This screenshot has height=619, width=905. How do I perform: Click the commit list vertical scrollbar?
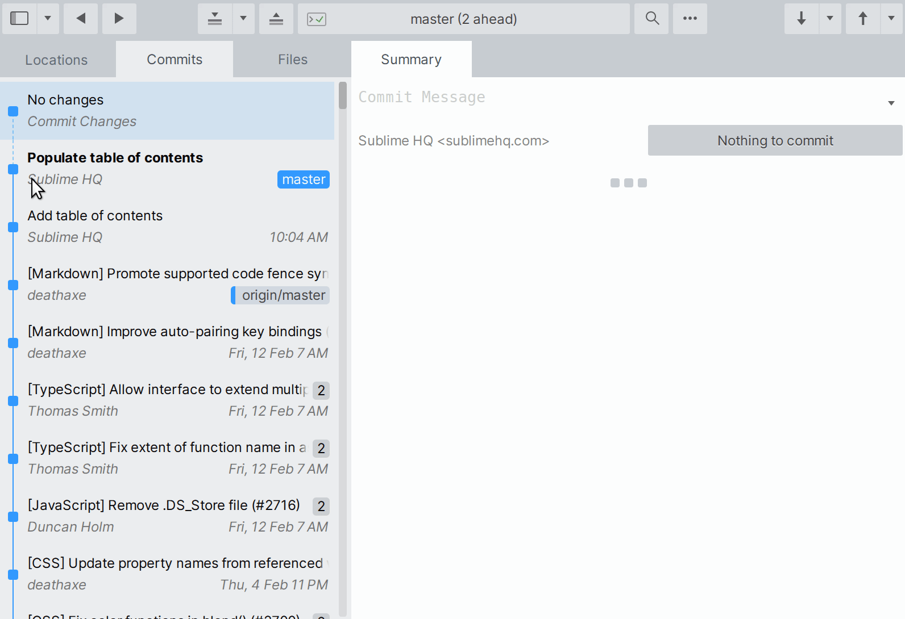342,95
